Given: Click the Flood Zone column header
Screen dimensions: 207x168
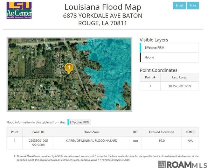Looking at the screenshot, I should click(91, 132).
